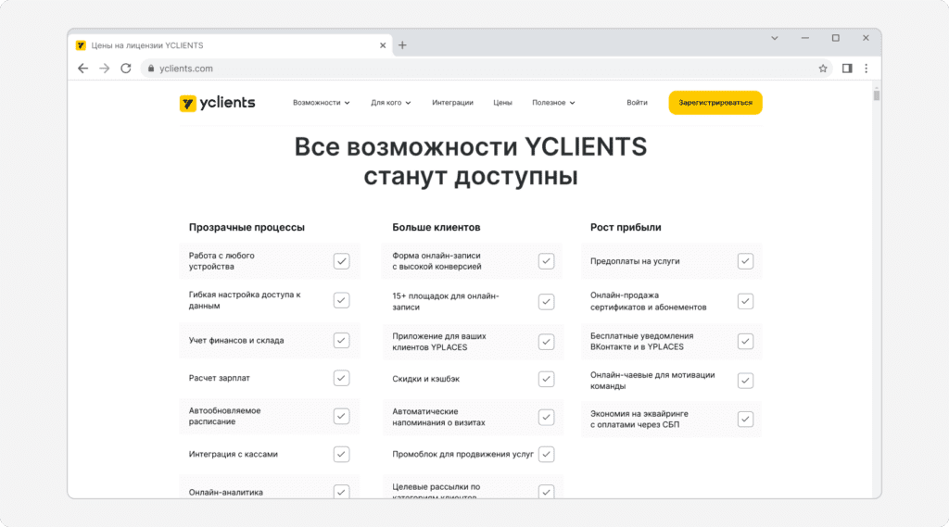This screenshot has height=527, width=949.
Task: Click the Войти link
Action: click(637, 103)
